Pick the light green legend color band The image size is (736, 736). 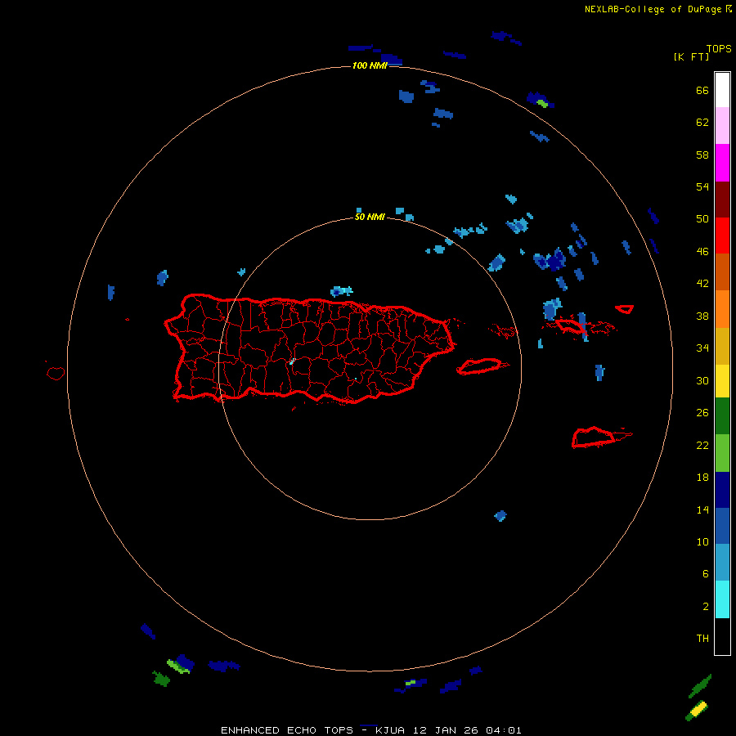click(722, 453)
